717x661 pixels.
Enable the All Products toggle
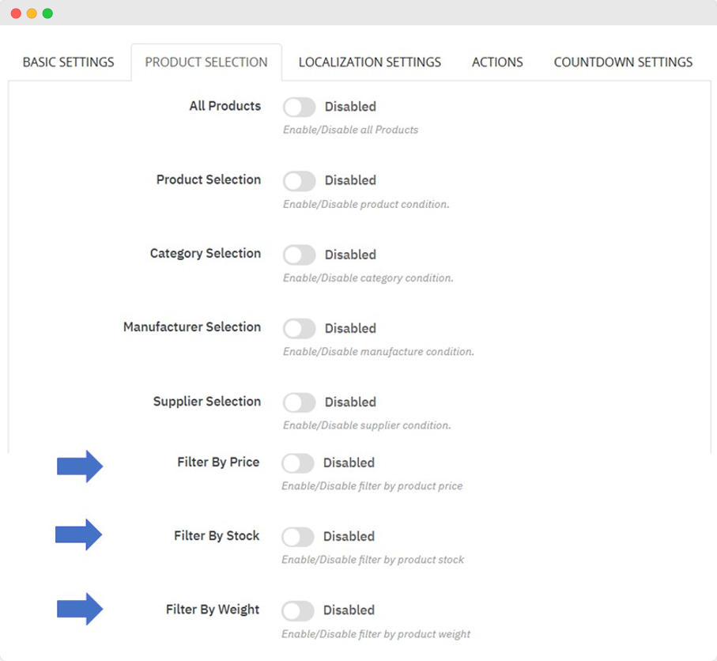(300, 107)
